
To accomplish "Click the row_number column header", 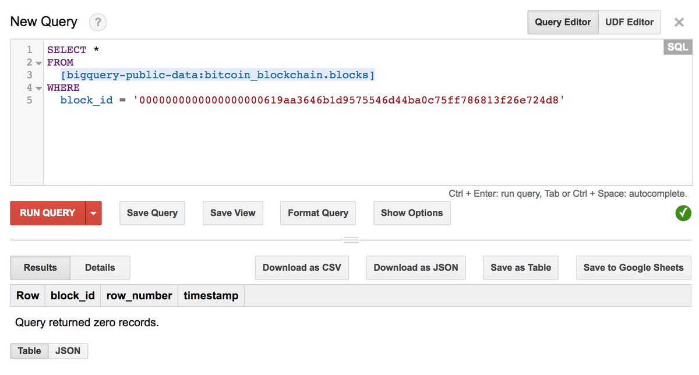I will pyautogui.click(x=139, y=296).
